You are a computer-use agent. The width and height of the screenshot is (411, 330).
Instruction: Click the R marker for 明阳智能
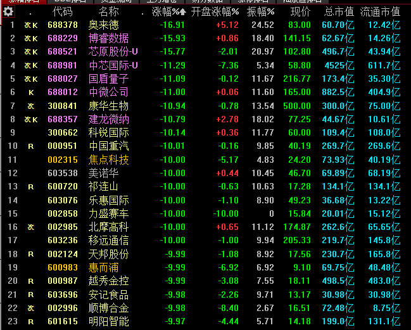pyautogui.click(x=31, y=322)
